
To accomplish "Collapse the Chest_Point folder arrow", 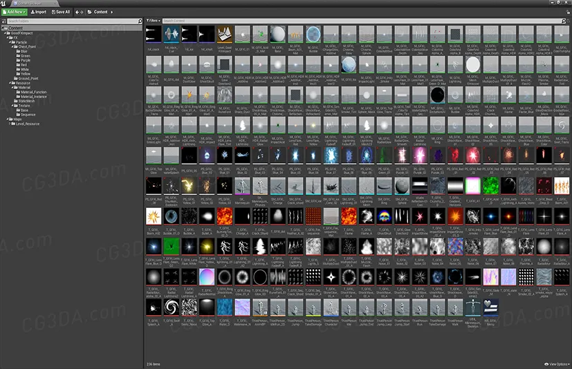I will click(12, 47).
